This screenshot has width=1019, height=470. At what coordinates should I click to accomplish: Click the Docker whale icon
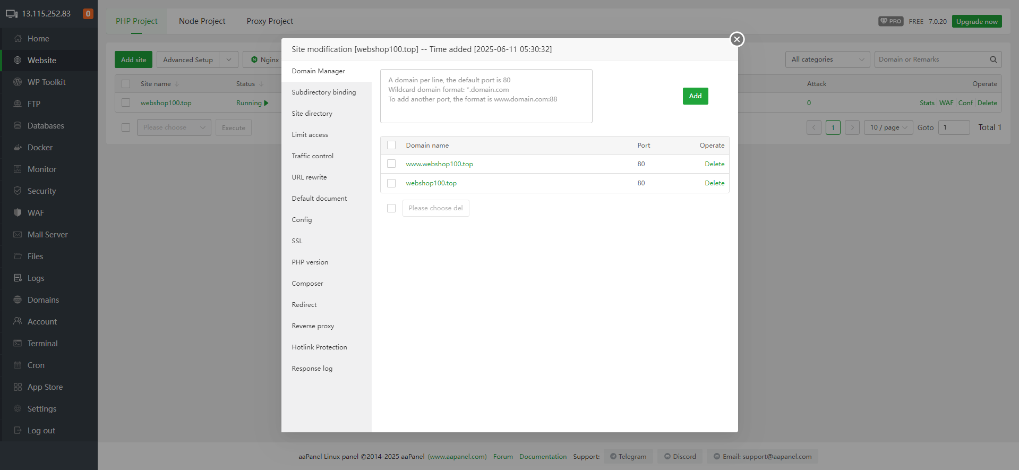[x=18, y=148]
